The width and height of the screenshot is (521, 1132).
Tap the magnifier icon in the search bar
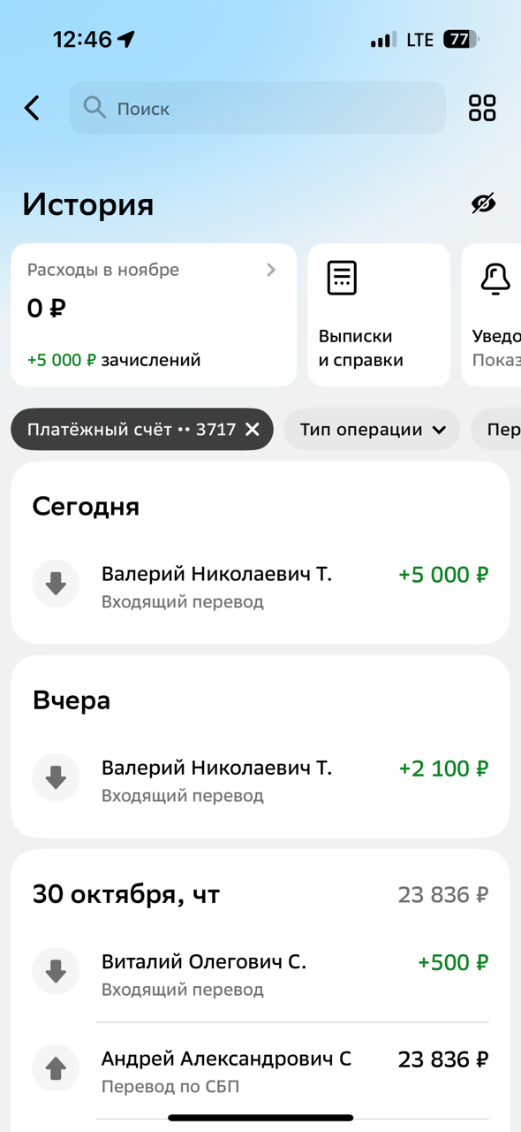pyautogui.click(x=95, y=108)
